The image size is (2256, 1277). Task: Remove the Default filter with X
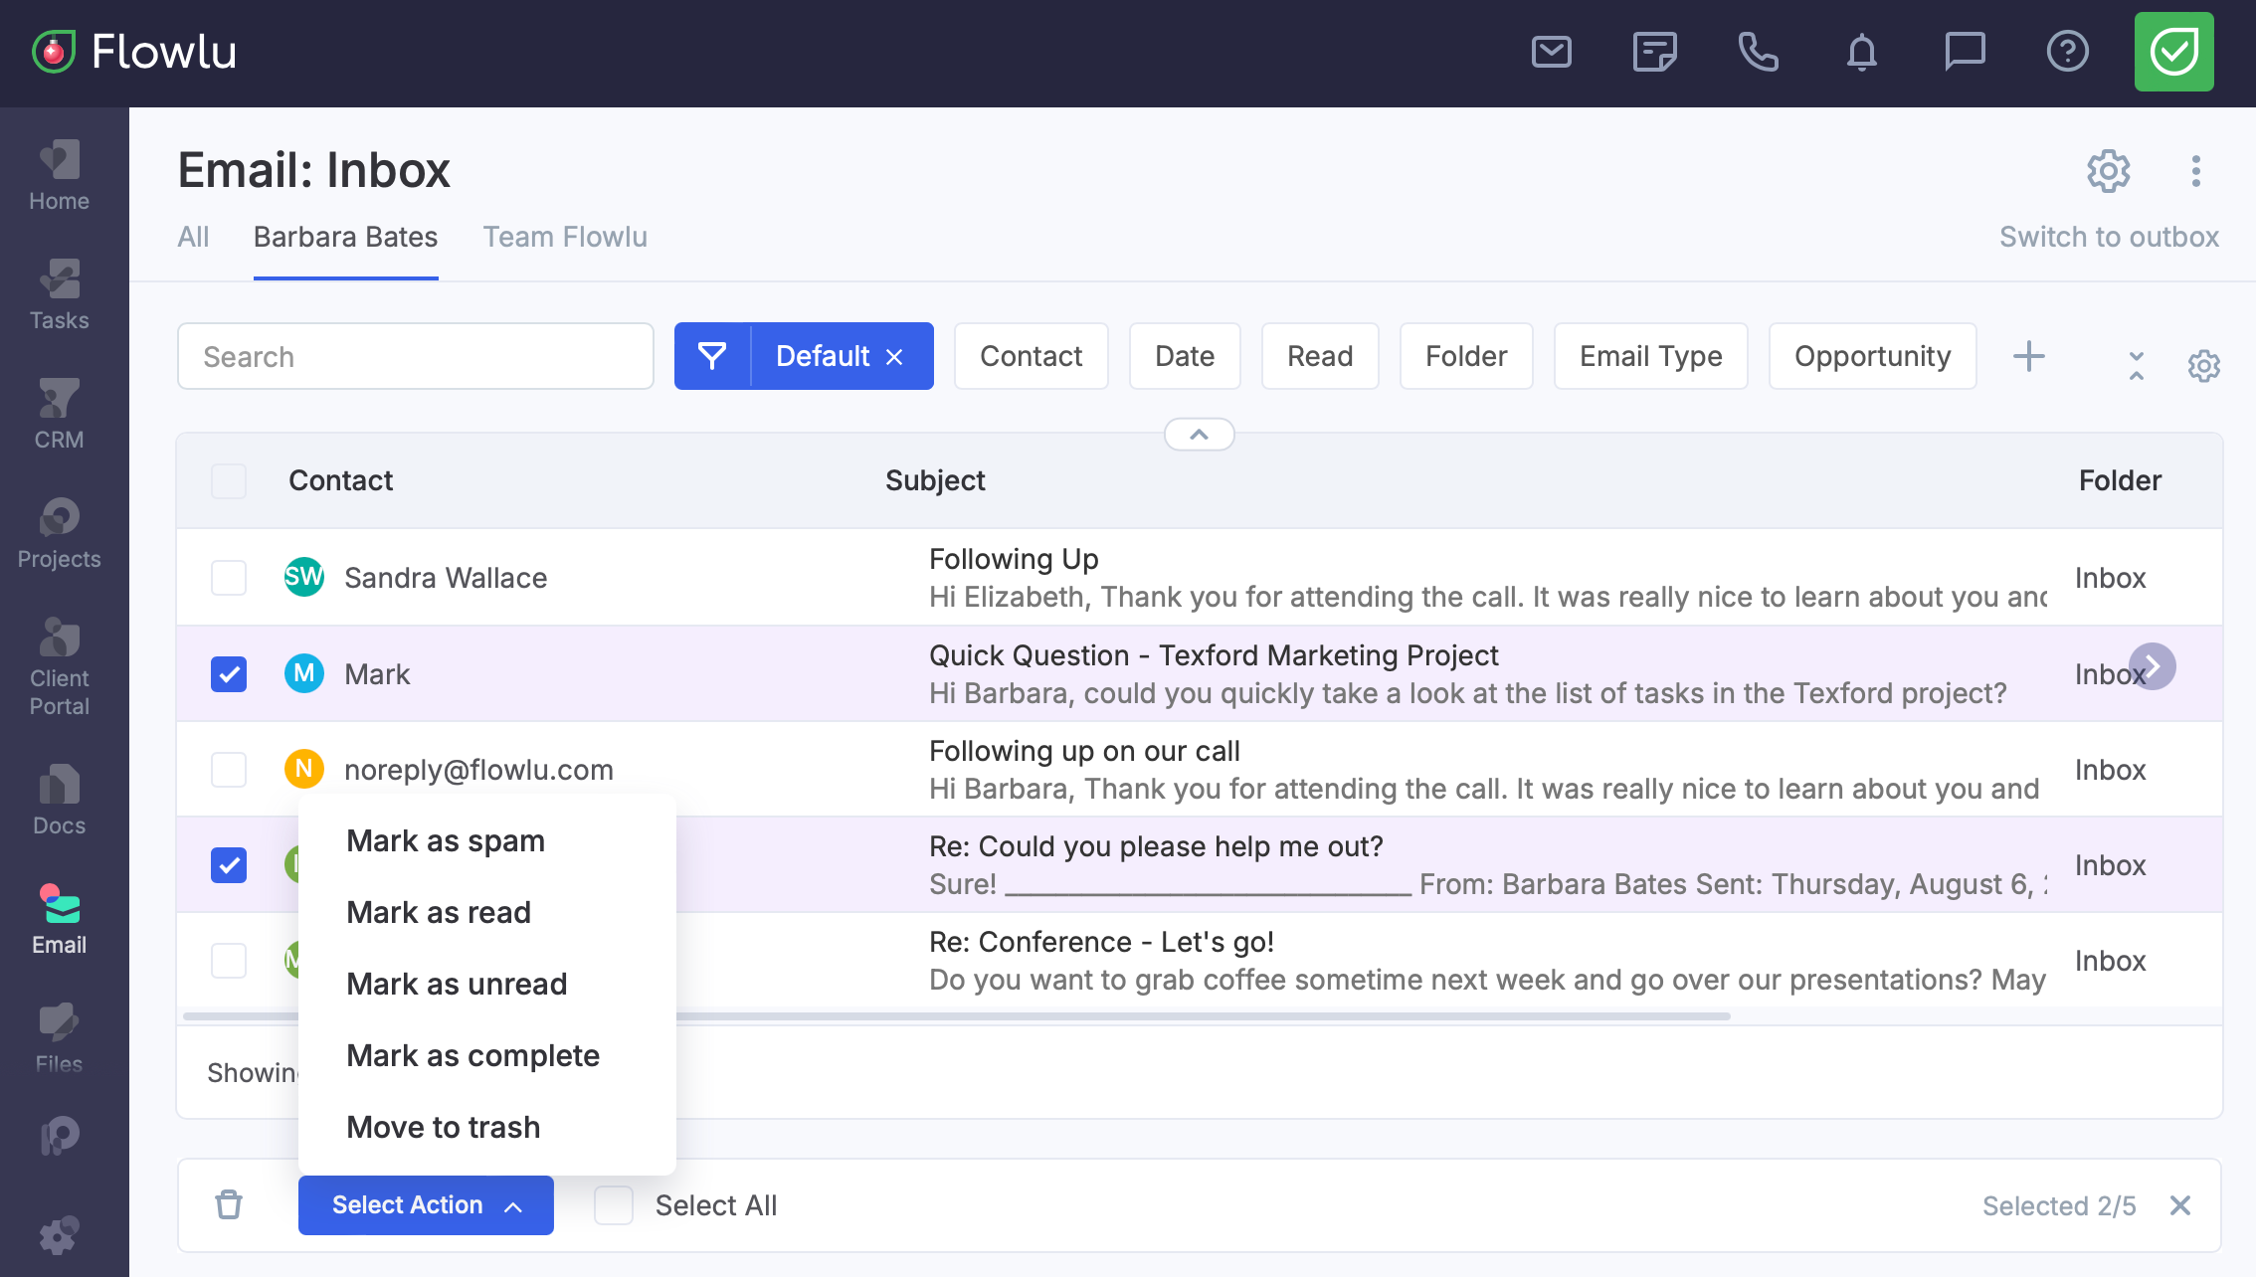point(894,357)
